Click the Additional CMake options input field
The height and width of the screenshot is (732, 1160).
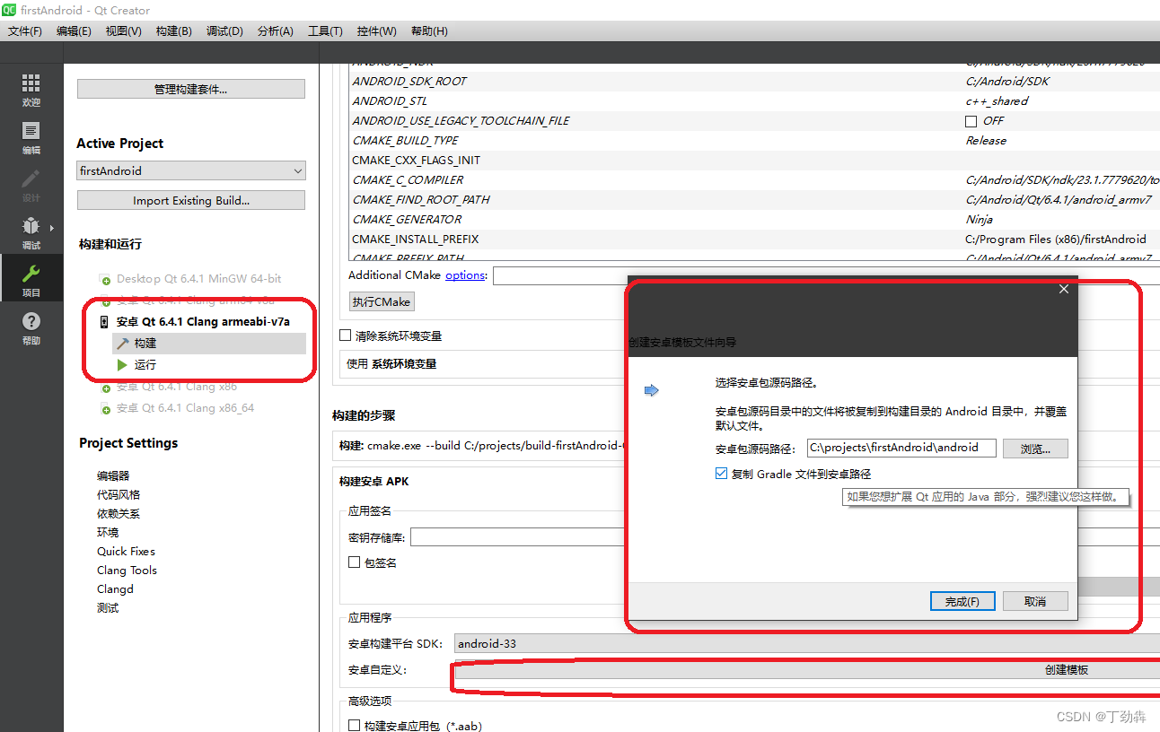click(560, 275)
